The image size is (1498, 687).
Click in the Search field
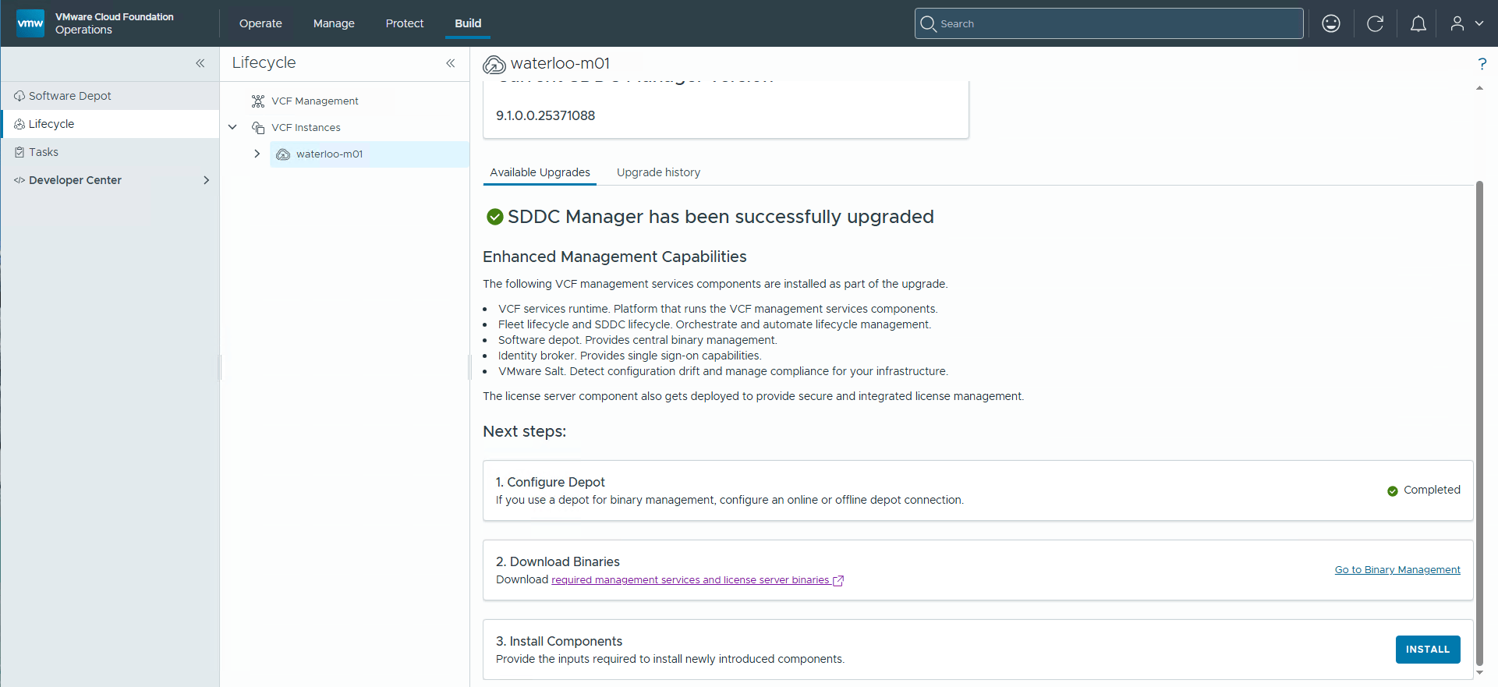click(x=1109, y=23)
